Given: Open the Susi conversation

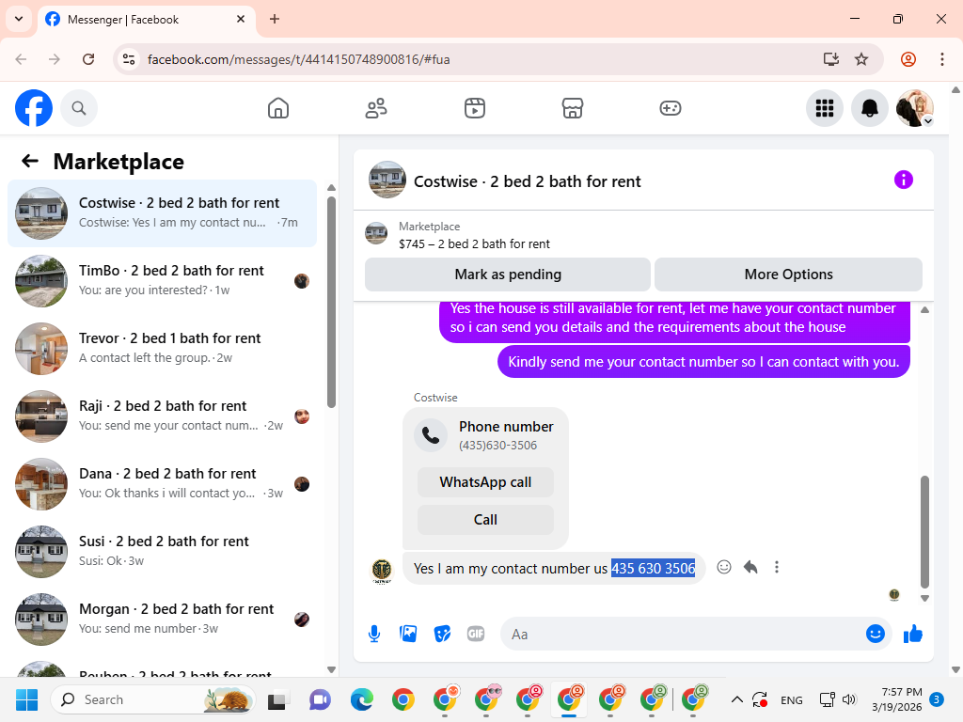Looking at the screenshot, I should (x=162, y=551).
